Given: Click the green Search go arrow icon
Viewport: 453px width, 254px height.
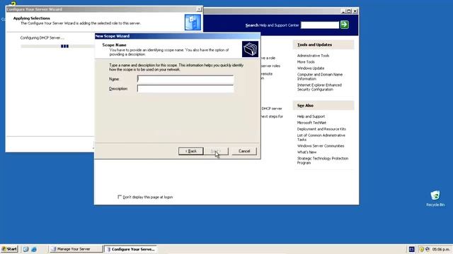Looking at the screenshot, I should [344, 25].
